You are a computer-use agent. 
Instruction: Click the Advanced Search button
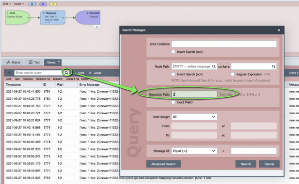163,164
